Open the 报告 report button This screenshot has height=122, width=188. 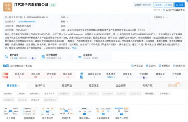[158, 5]
